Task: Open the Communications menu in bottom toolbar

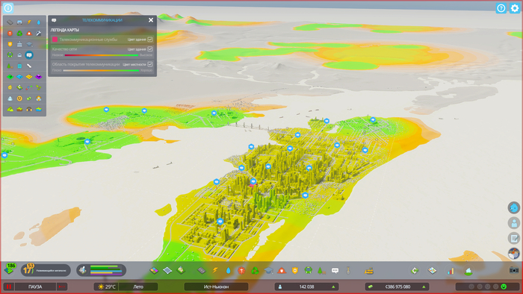Action: pos(335,271)
